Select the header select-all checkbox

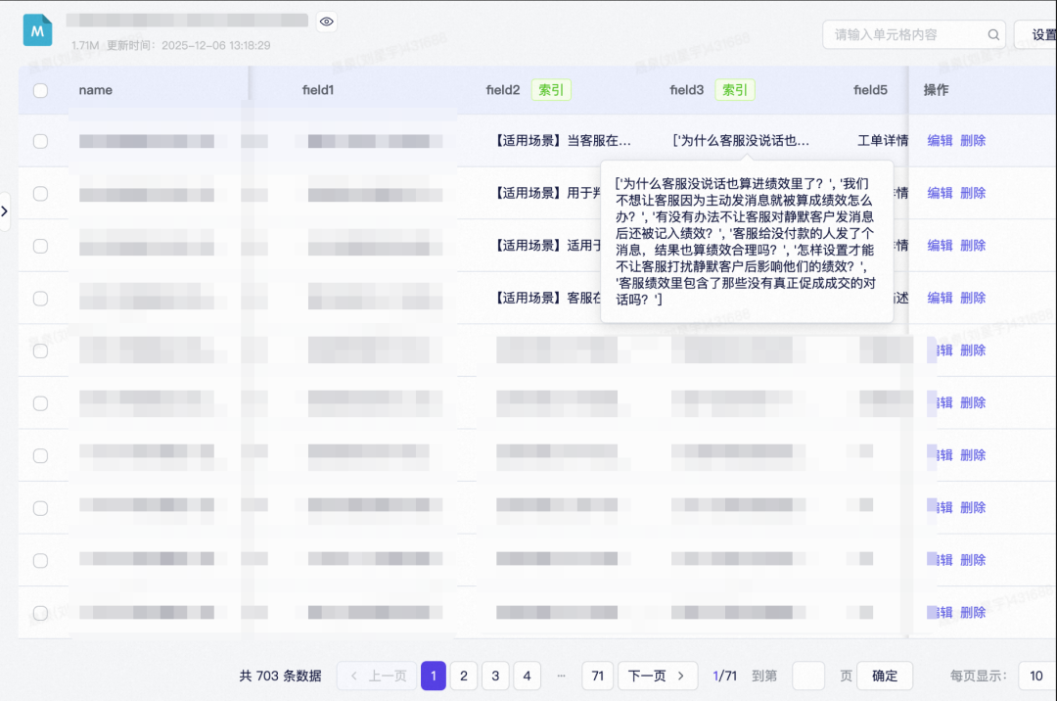(40, 88)
